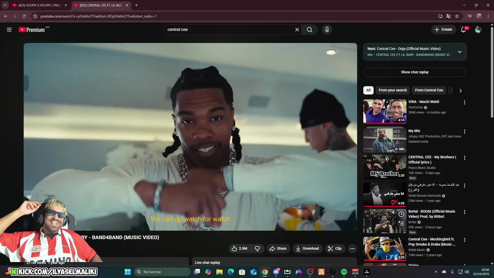The height and width of the screenshot is (278, 494).
Task: Open Microsoft Edge from the taskbar
Action: (231, 272)
